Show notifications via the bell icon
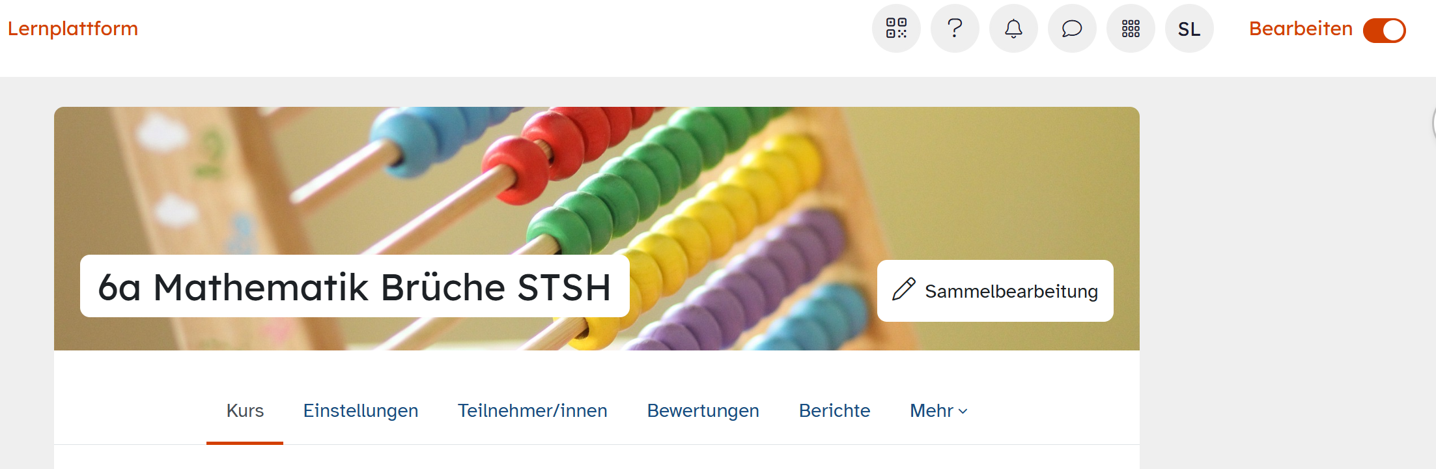 click(x=1013, y=29)
